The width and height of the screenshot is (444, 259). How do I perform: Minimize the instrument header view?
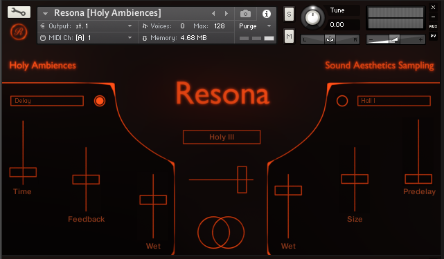(433, 17)
